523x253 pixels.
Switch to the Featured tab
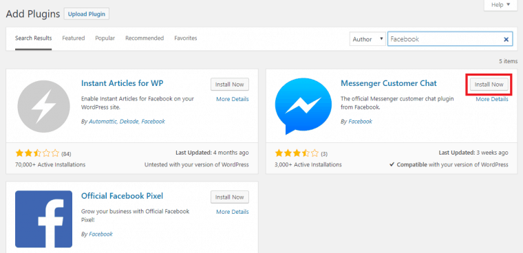point(74,38)
